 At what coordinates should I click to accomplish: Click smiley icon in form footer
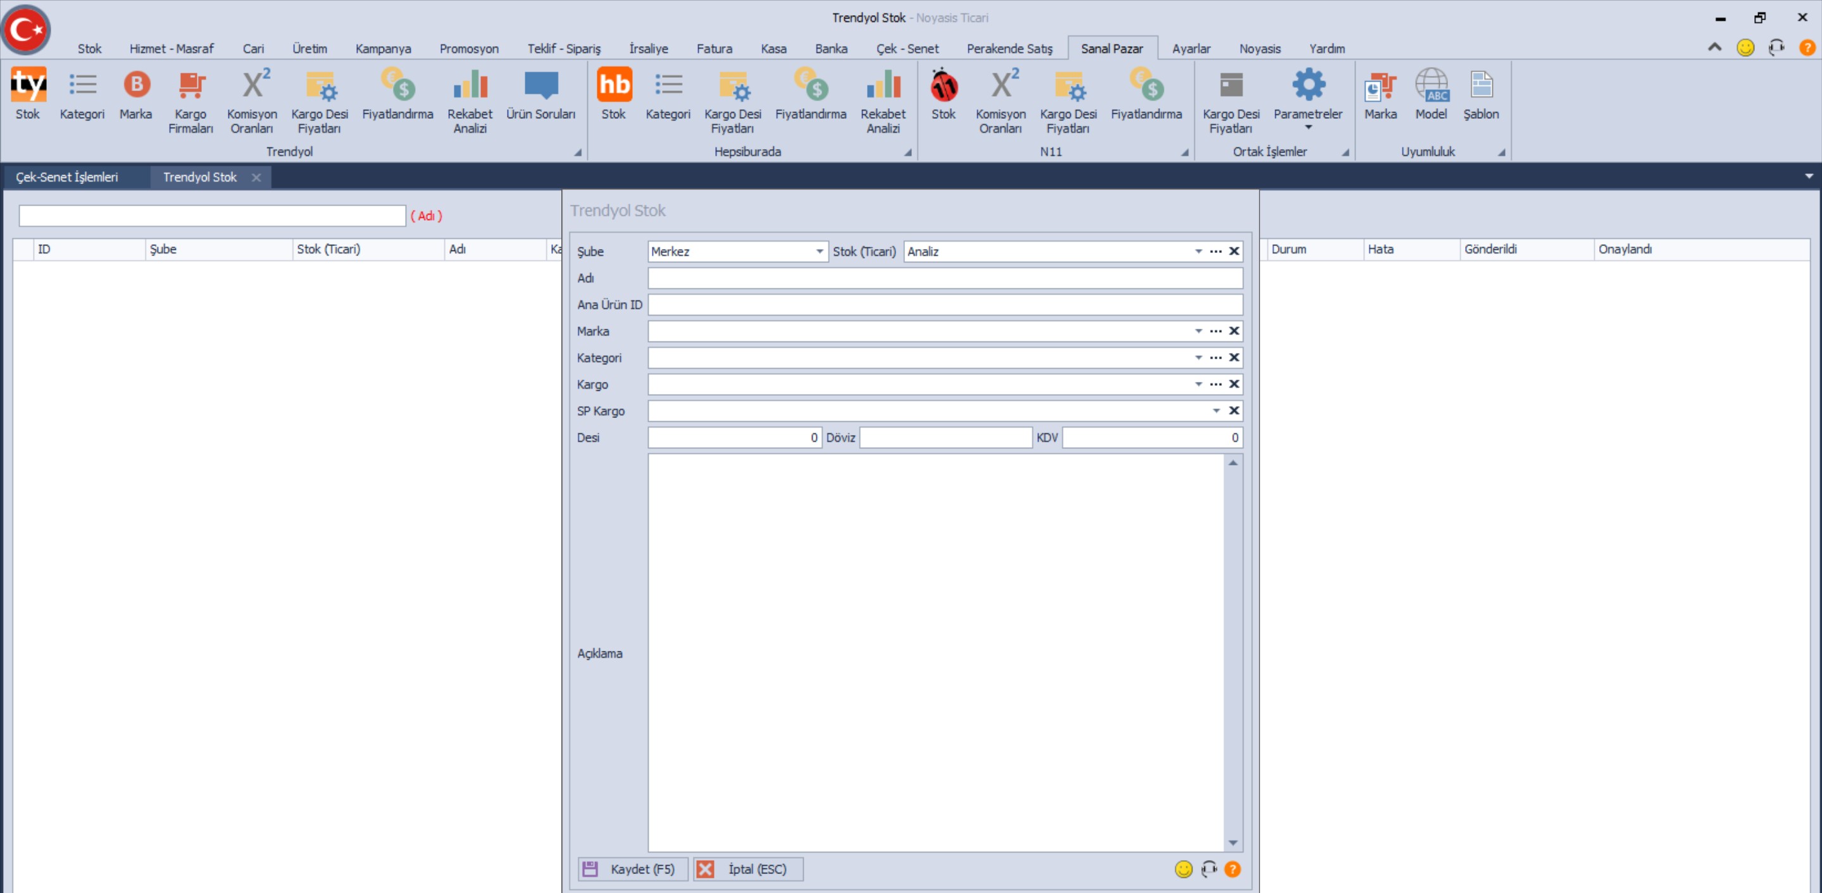pyautogui.click(x=1183, y=869)
